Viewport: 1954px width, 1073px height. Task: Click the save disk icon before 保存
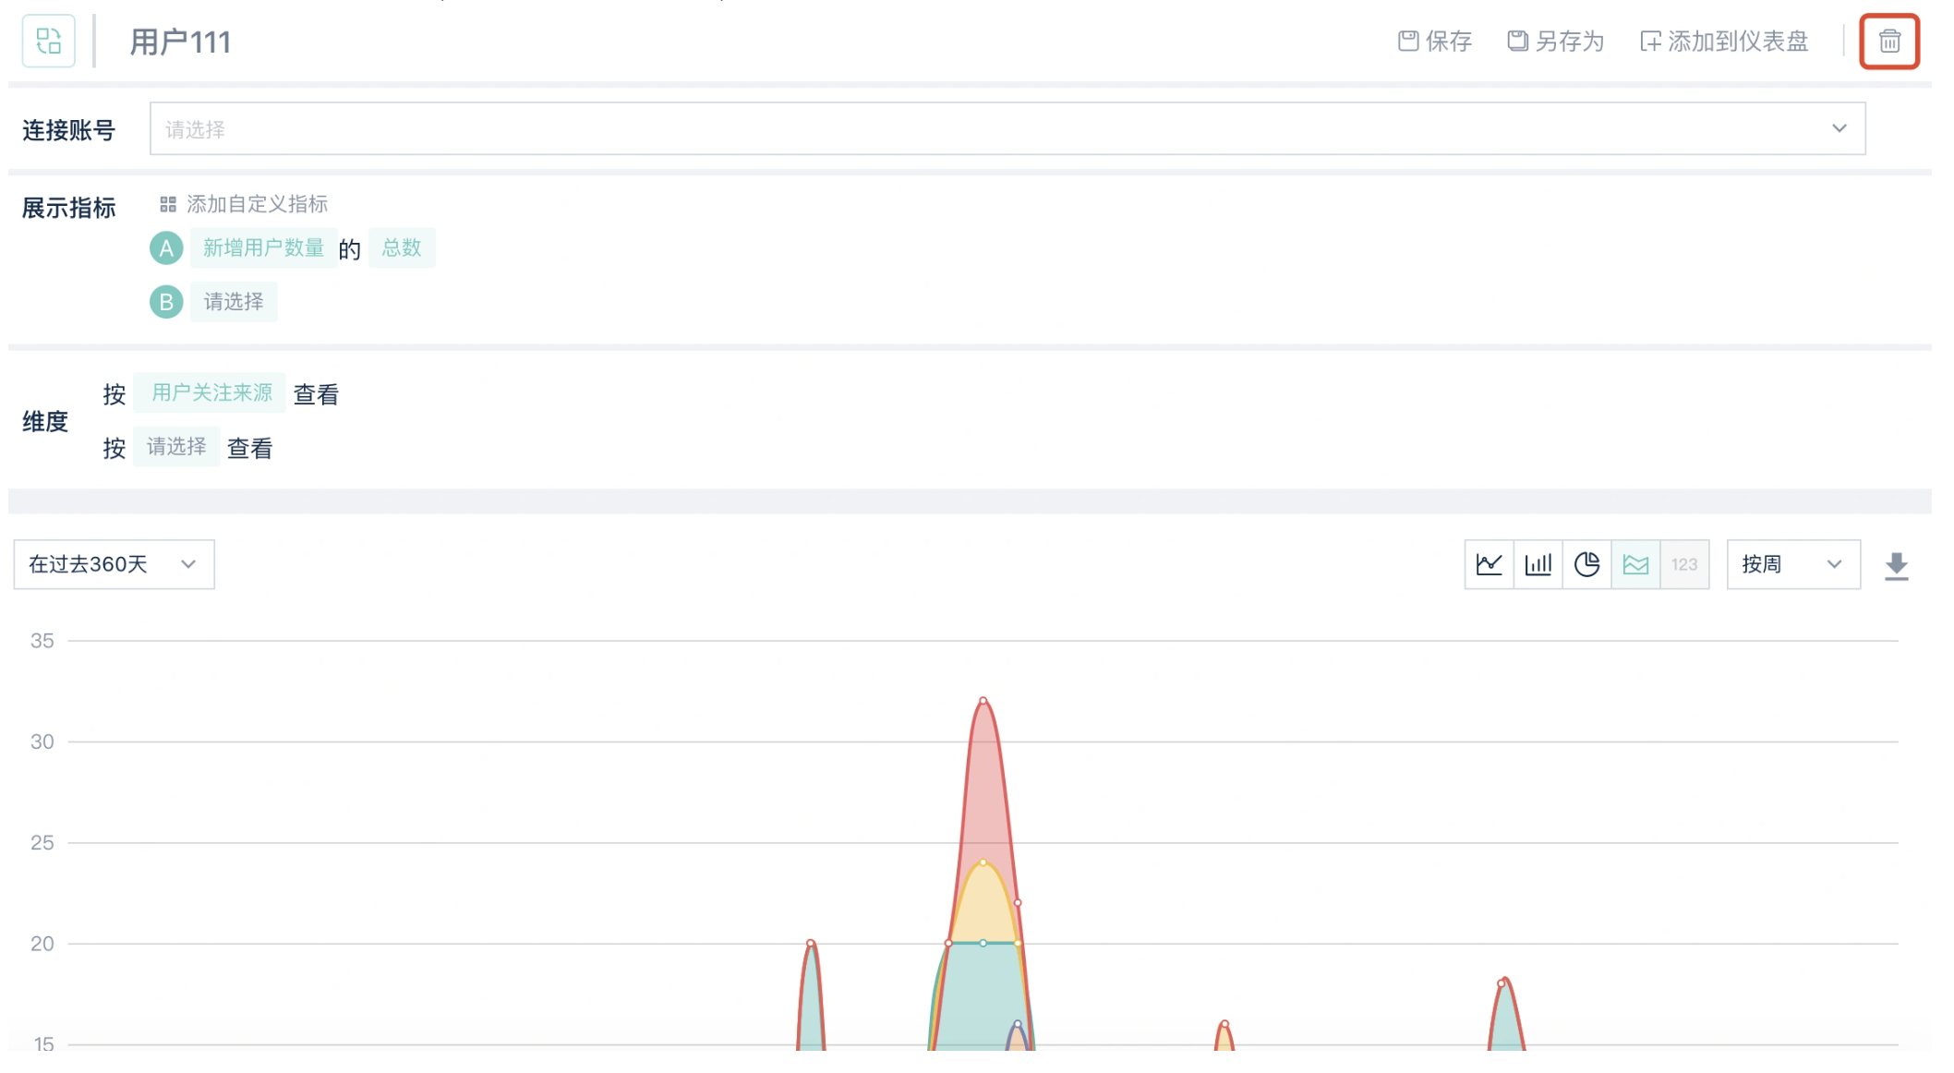pyautogui.click(x=1407, y=41)
